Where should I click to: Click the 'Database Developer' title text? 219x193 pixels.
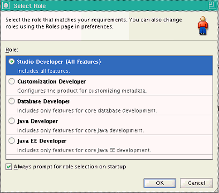coord(44,101)
